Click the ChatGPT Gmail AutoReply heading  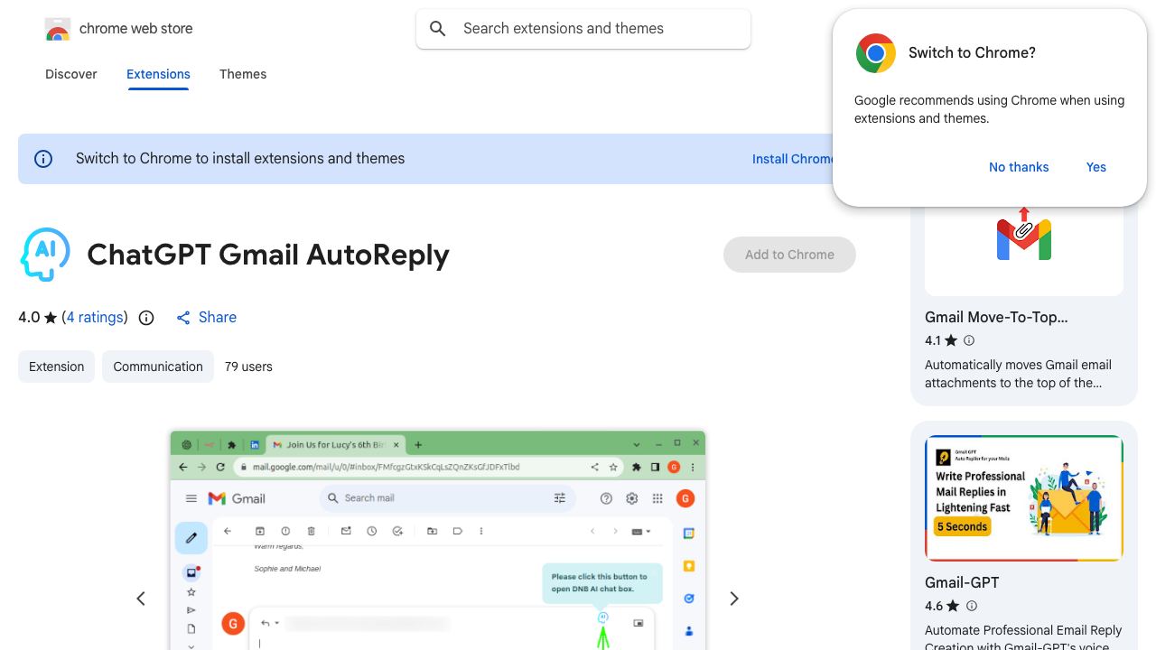tap(268, 255)
